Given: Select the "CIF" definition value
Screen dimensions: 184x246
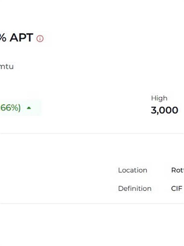Looking at the screenshot, I should 177,188.
